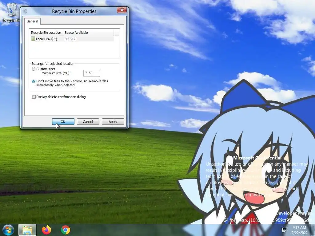315x236 pixels.
Task: Open the Recycle Bin desktop icon
Action: pos(11,12)
